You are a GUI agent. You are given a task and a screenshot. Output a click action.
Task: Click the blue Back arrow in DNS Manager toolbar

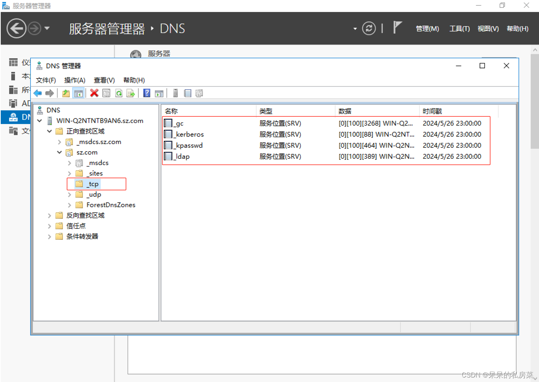38,93
